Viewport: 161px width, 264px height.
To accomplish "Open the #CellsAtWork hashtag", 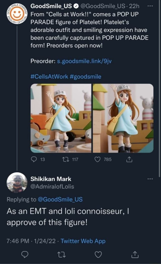I will pos(49,77).
